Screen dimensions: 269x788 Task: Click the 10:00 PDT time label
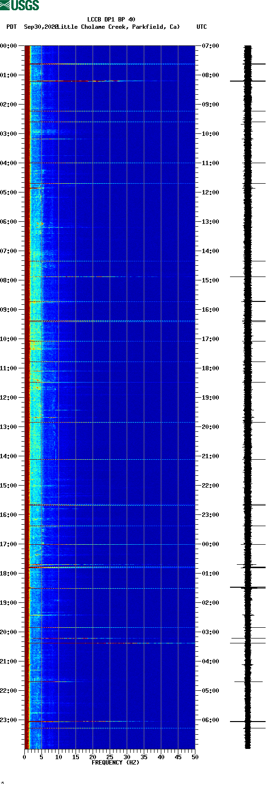pos(9,339)
